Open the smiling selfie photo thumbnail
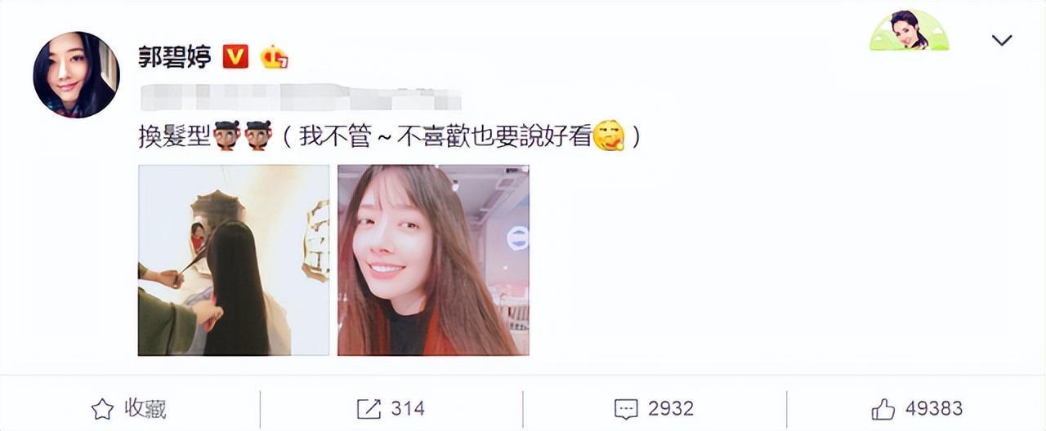Screen dimensions: 1046x431 coord(433,260)
